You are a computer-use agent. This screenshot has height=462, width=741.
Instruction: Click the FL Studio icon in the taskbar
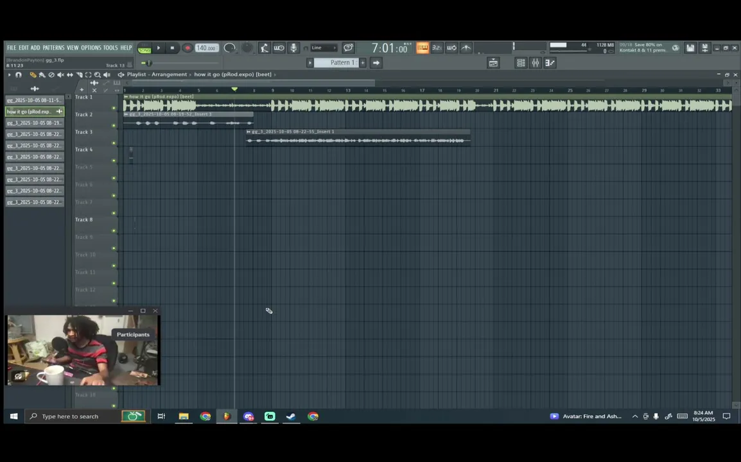pos(227,416)
